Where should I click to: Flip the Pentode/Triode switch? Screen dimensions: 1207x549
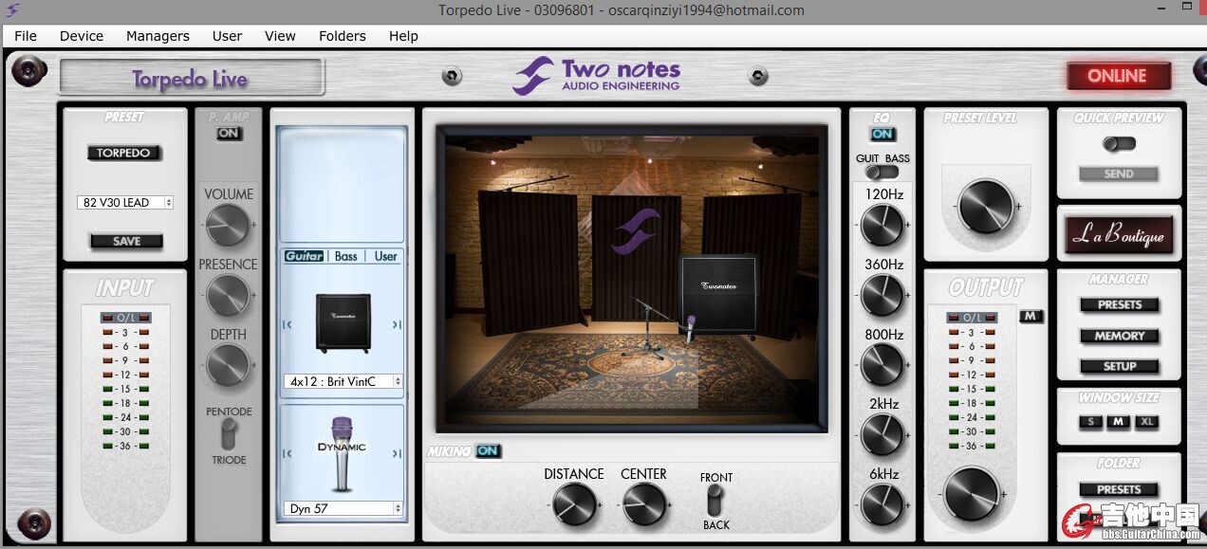(x=228, y=434)
